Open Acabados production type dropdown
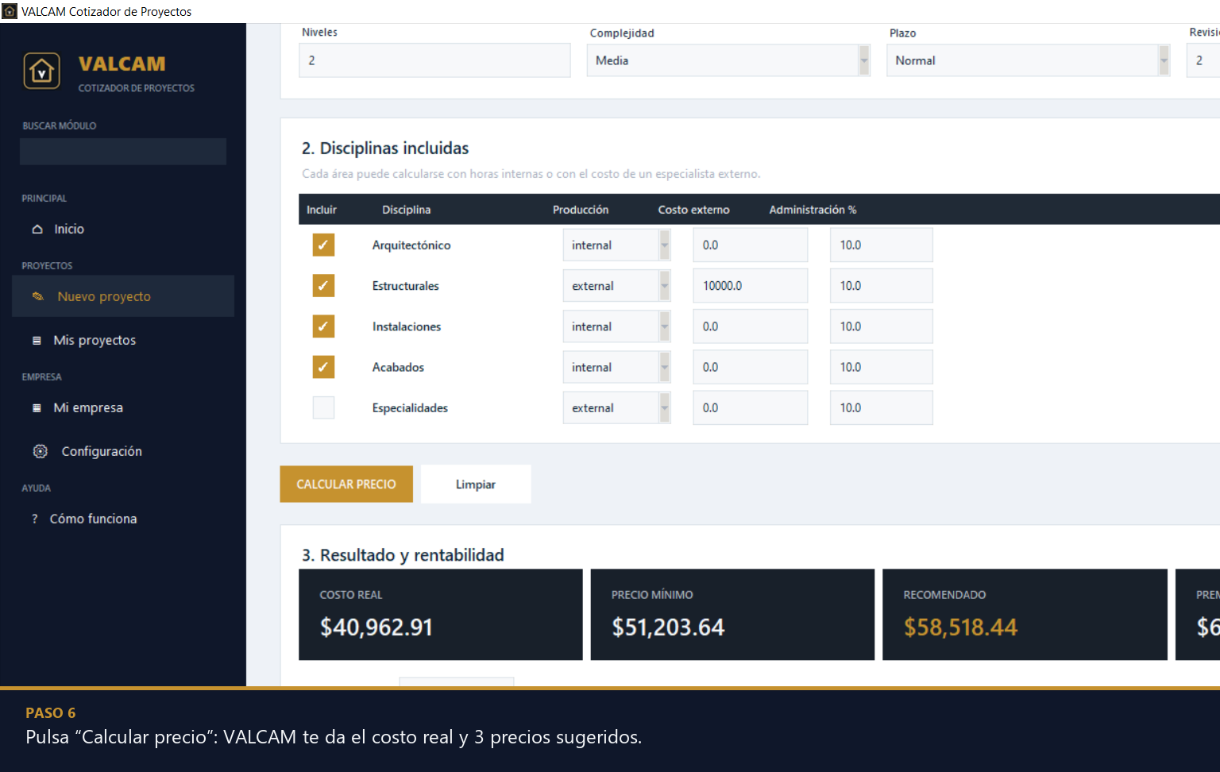 616,367
